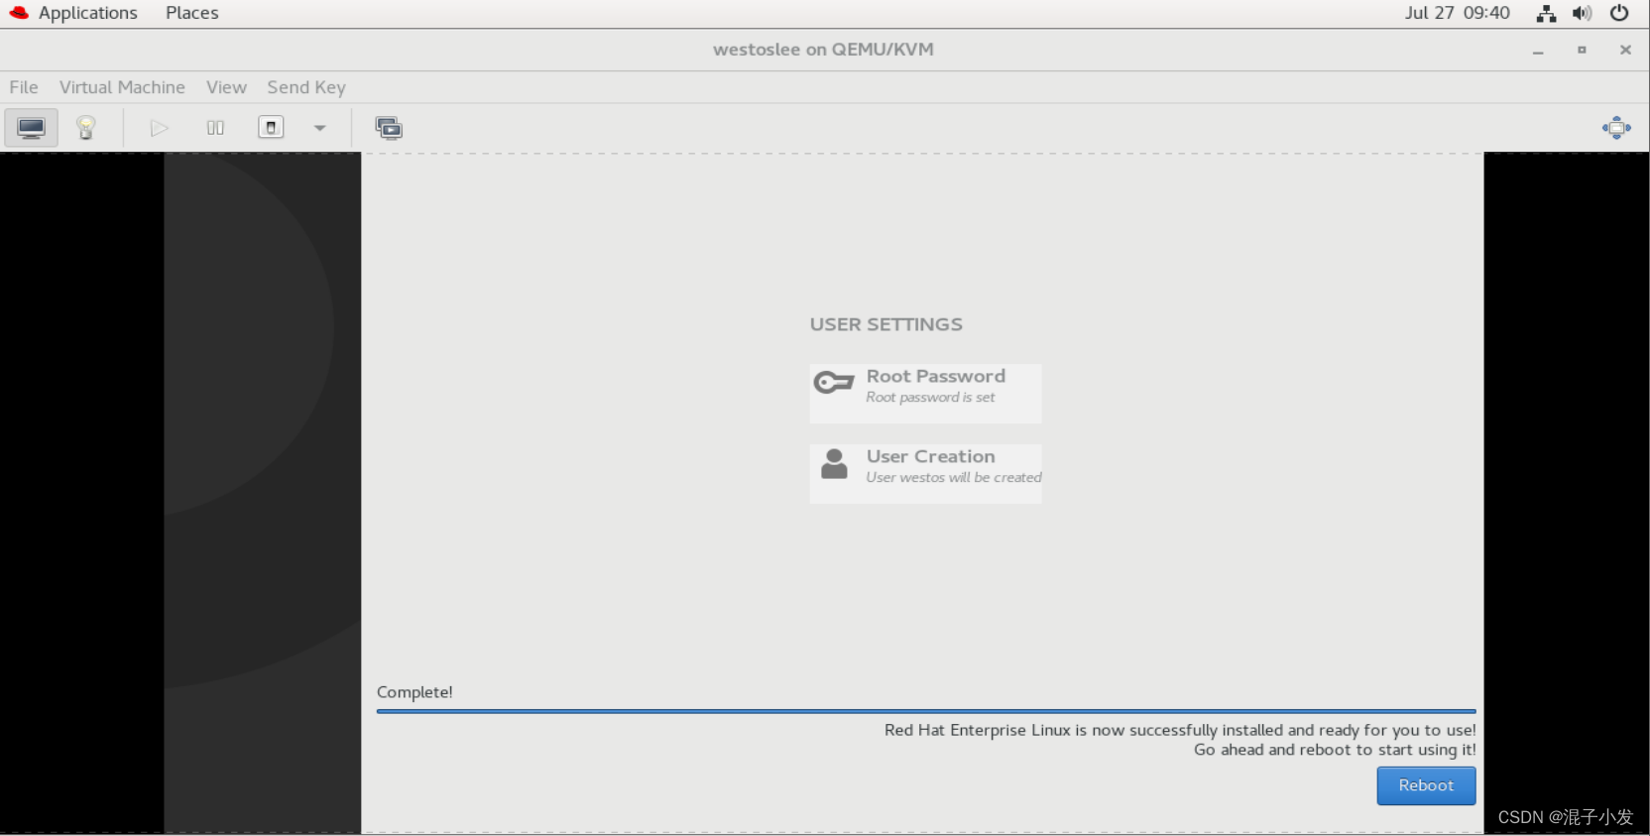1650x836 pixels.
Task: Open the Send Key menu
Action: tap(306, 87)
